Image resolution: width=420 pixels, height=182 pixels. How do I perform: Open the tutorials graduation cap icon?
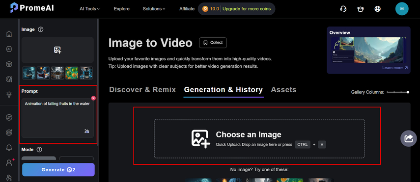[x=360, y=9]
